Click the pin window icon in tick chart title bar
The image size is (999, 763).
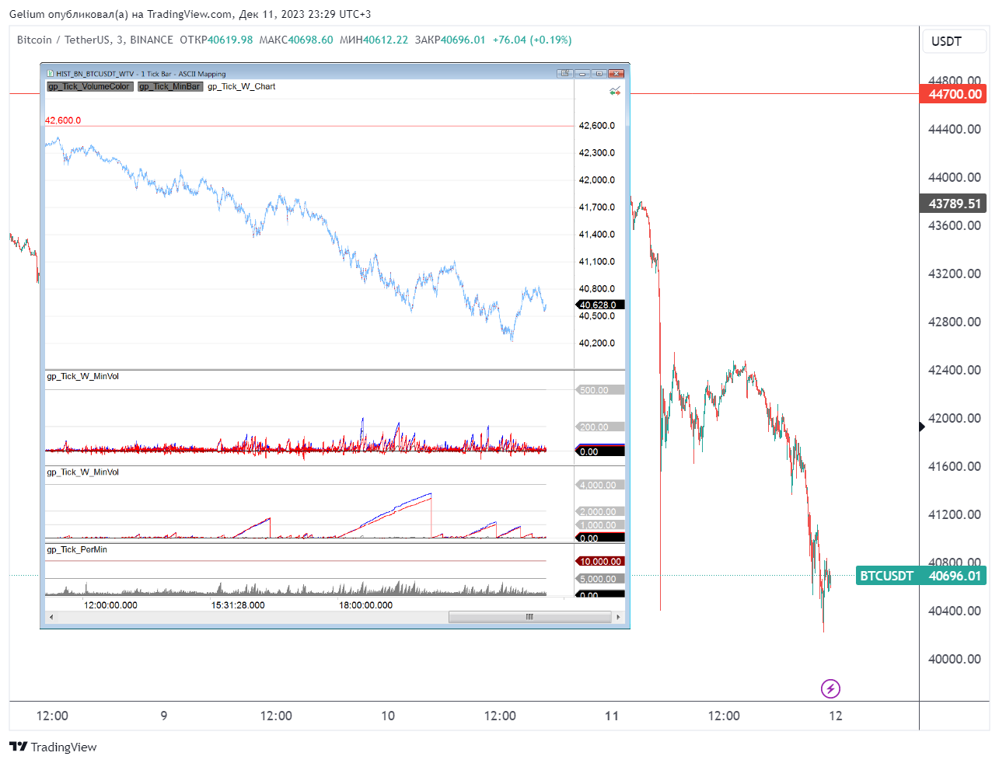(x=565, y=74)
